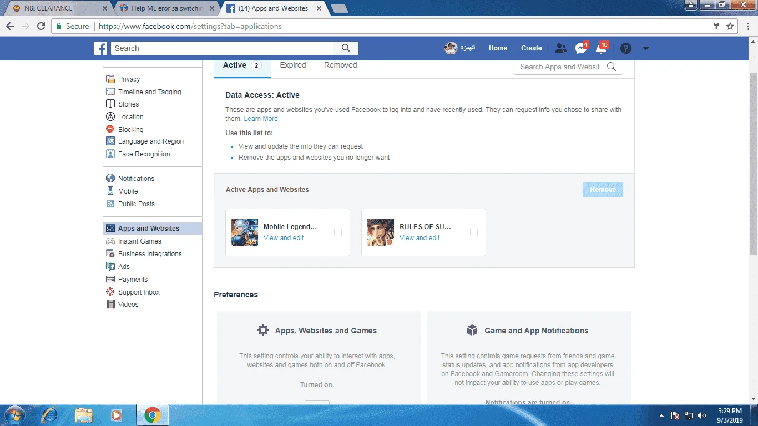Click the Home link in top bar
Screen dimensions: 758x426
pyautogui.click(x=498, y=48)
